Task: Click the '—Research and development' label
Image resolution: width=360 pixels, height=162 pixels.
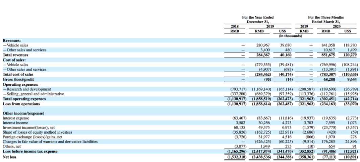Action: click(27, 89)
